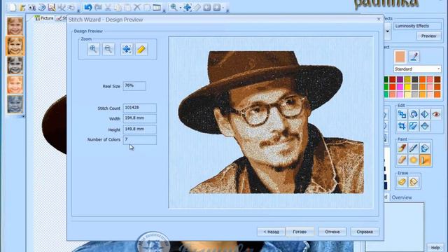Click the highlighted orange tool in Paint group
Screen dimensions: 448x252
pyautogui.click(x=425, y=160)
